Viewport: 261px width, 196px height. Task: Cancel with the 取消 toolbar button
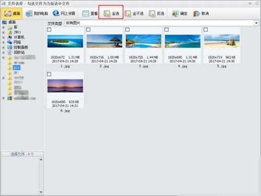[x=201, y=14]
